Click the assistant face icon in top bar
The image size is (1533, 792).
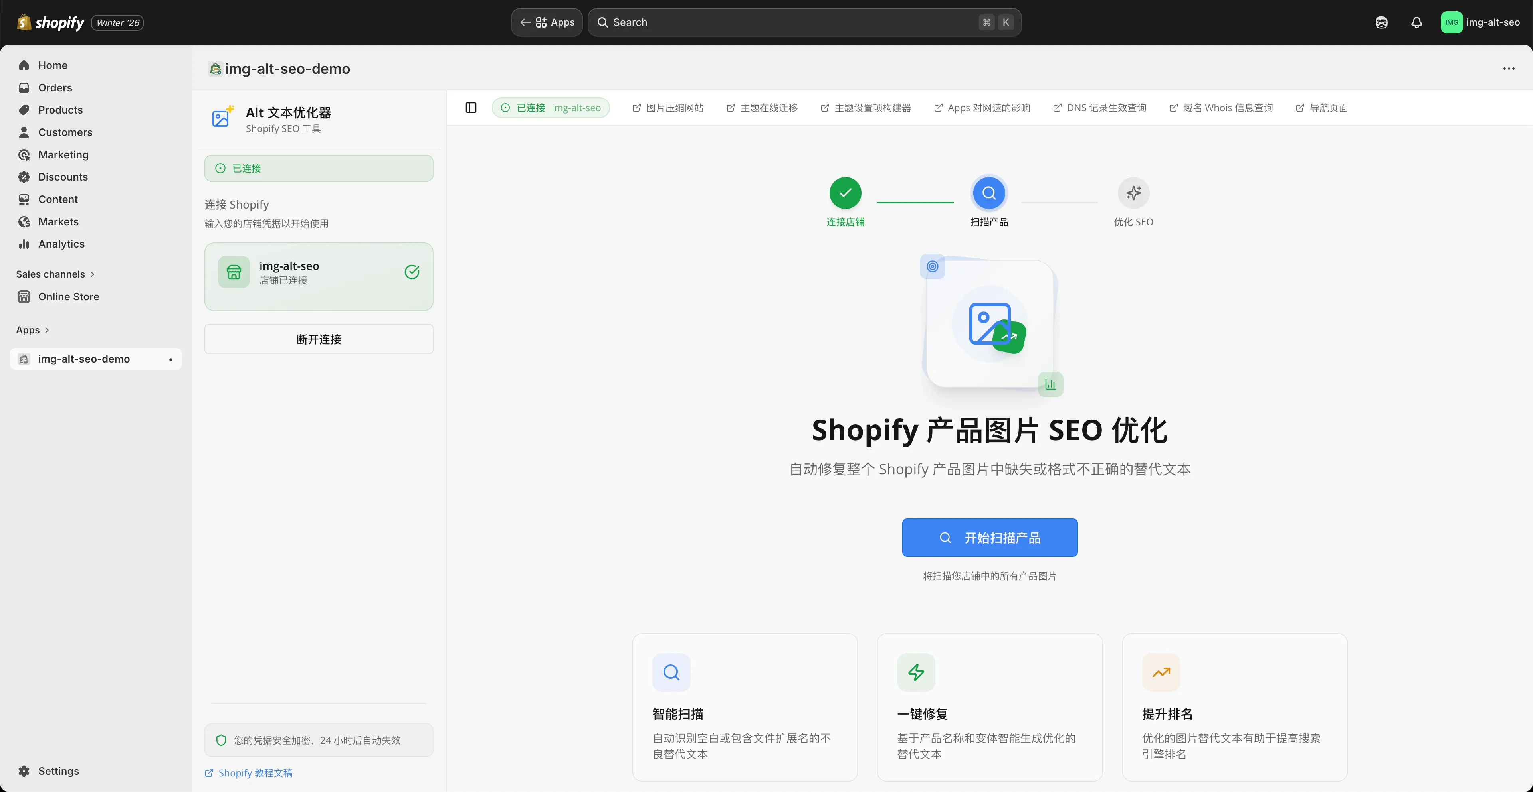(1381, 22)
